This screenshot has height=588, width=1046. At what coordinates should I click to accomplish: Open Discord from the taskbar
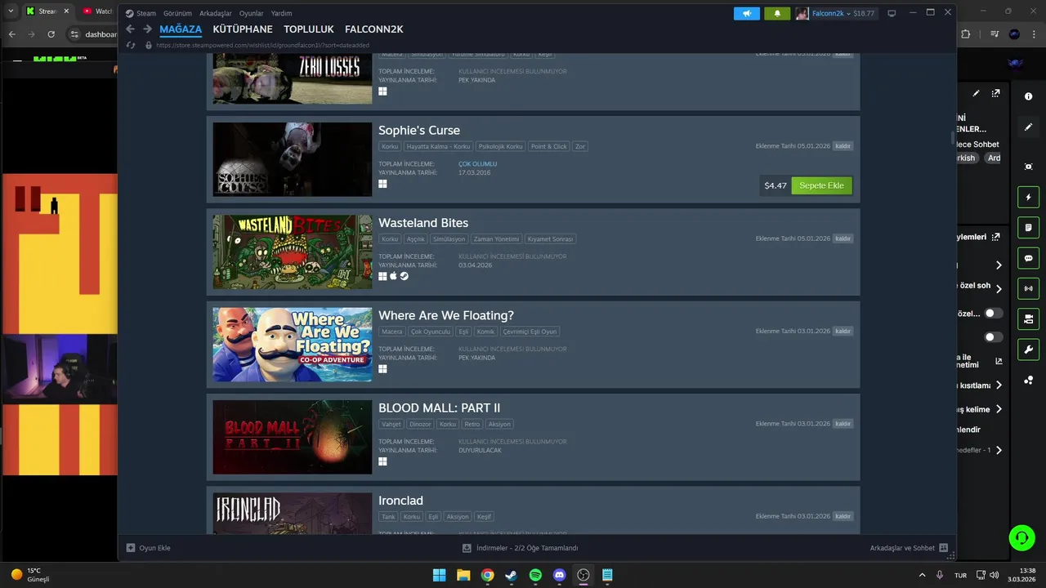pos(559,575)
